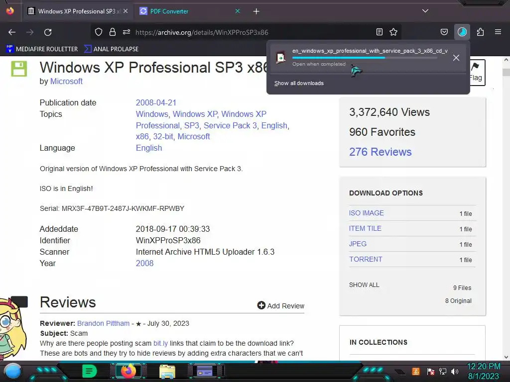510x382 pixels.
Task: Click the serial key text line
Action: (112, 208)
